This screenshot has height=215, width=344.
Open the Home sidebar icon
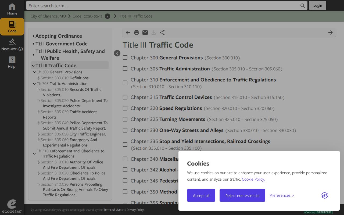12,9
